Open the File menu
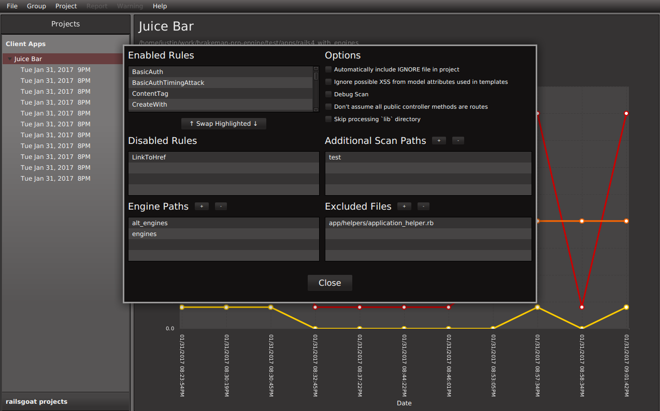The image size is (660, 411). pos(12,6)
